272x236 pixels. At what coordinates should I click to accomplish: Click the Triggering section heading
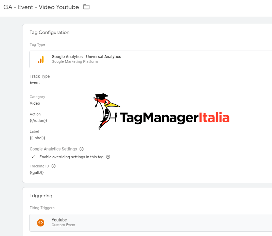point(41,196)
